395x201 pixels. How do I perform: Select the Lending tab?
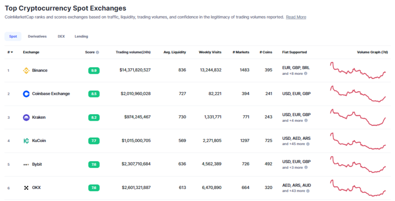point(81,36)
